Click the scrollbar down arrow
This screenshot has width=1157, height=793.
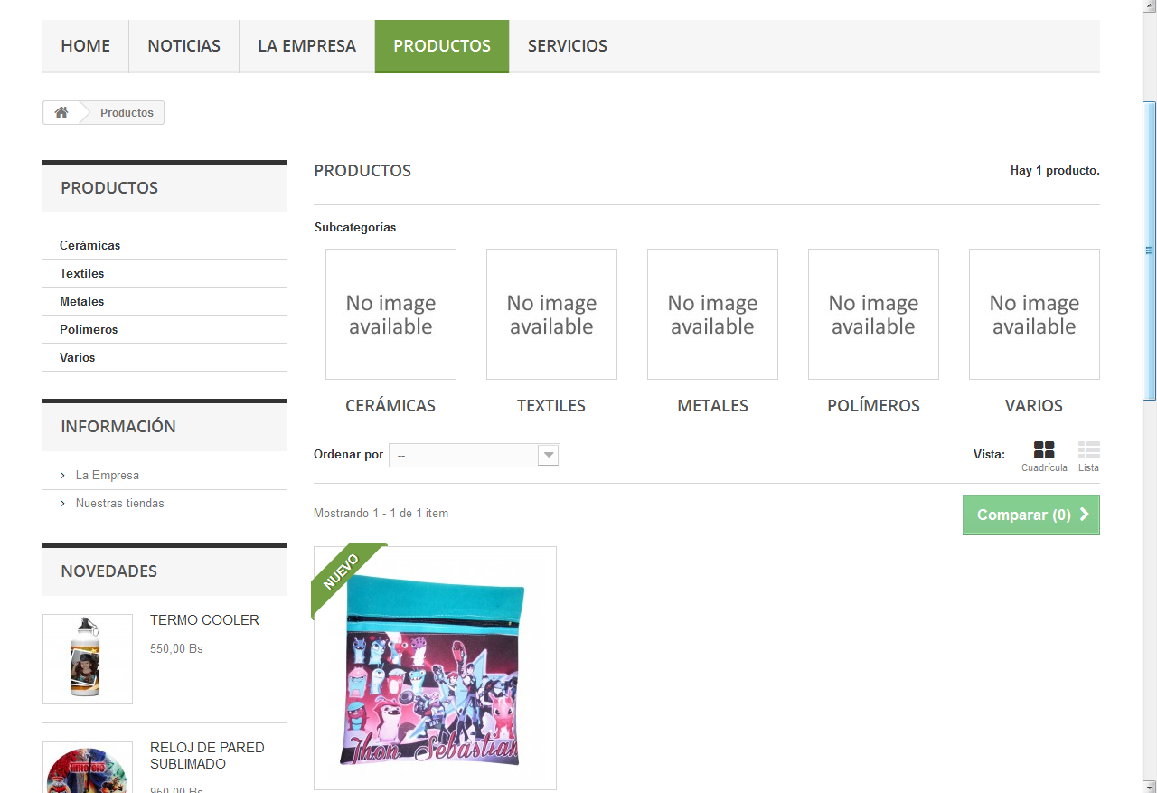click(x=1149, y=785)
